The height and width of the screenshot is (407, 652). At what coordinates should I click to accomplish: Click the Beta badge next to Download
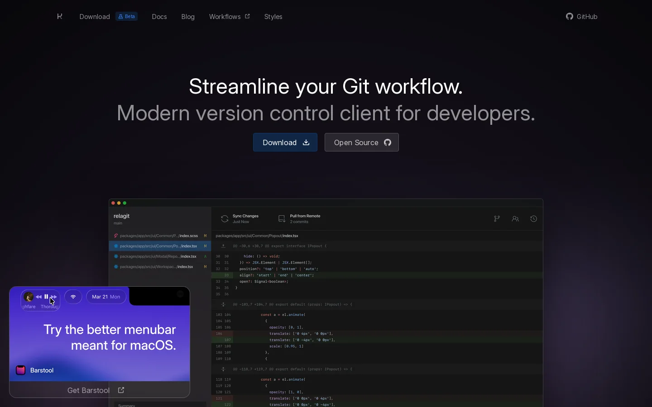point(127,16)
